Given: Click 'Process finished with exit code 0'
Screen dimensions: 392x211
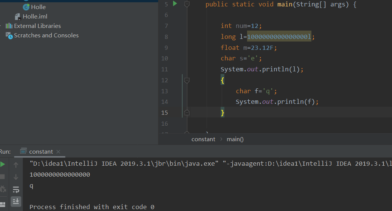Looking at the screenshot, I should (x=92, y=207).
